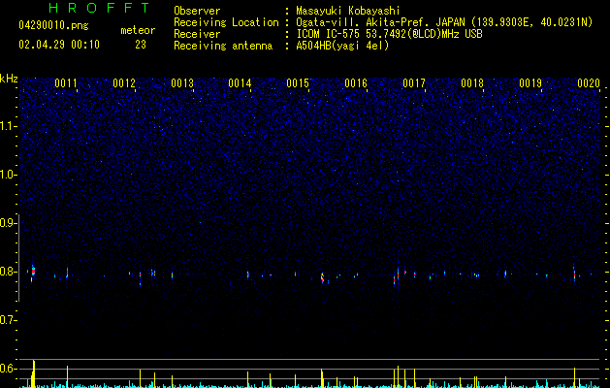610x388 pixels.
Task: Click the meteor count 23
Action: click(x=141, y=45)
